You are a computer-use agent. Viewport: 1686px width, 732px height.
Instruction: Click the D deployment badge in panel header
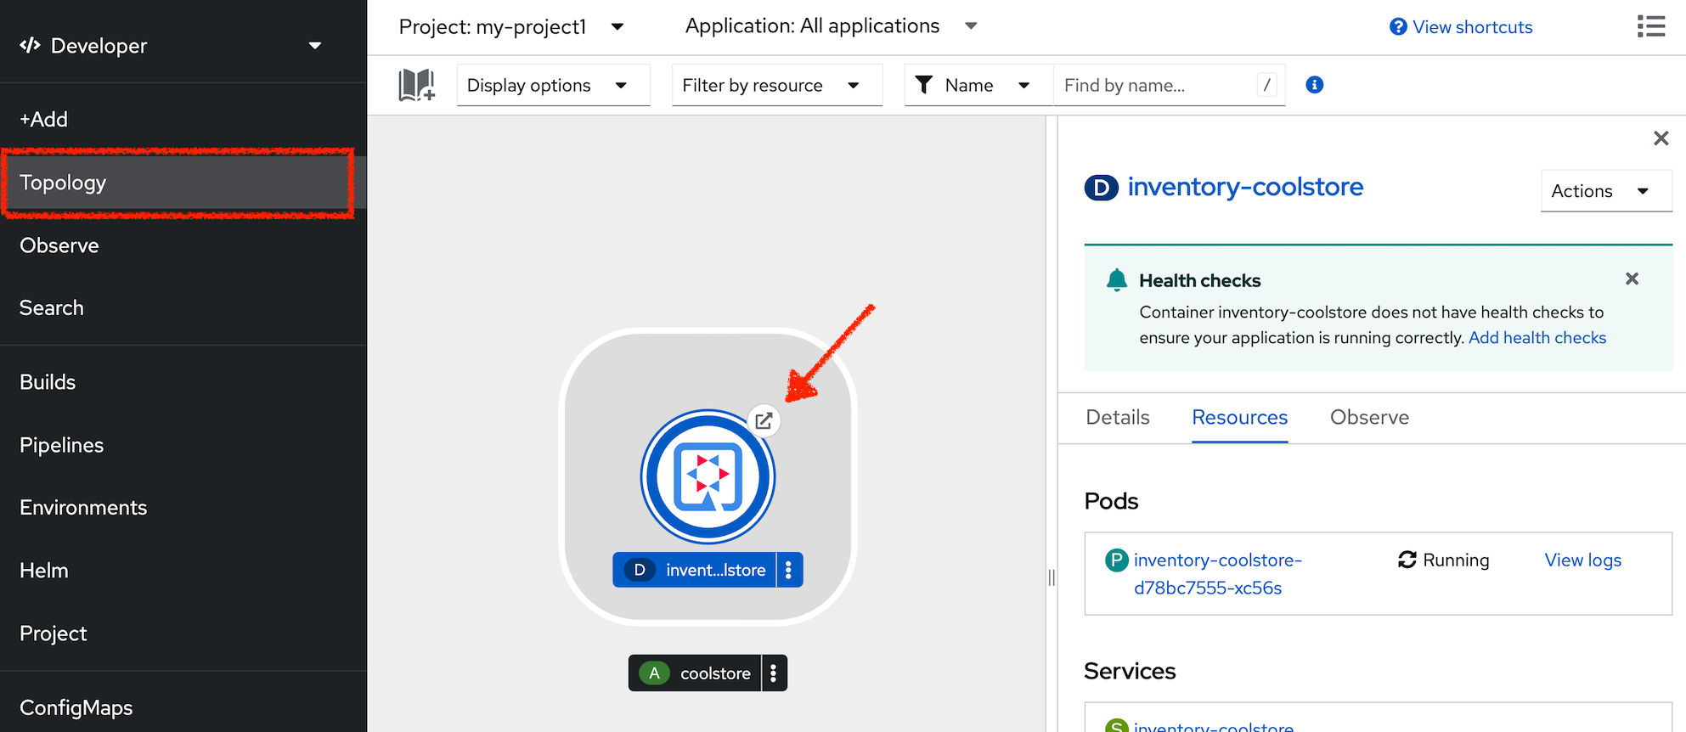pyautogui.click(x=1102, y=188)
